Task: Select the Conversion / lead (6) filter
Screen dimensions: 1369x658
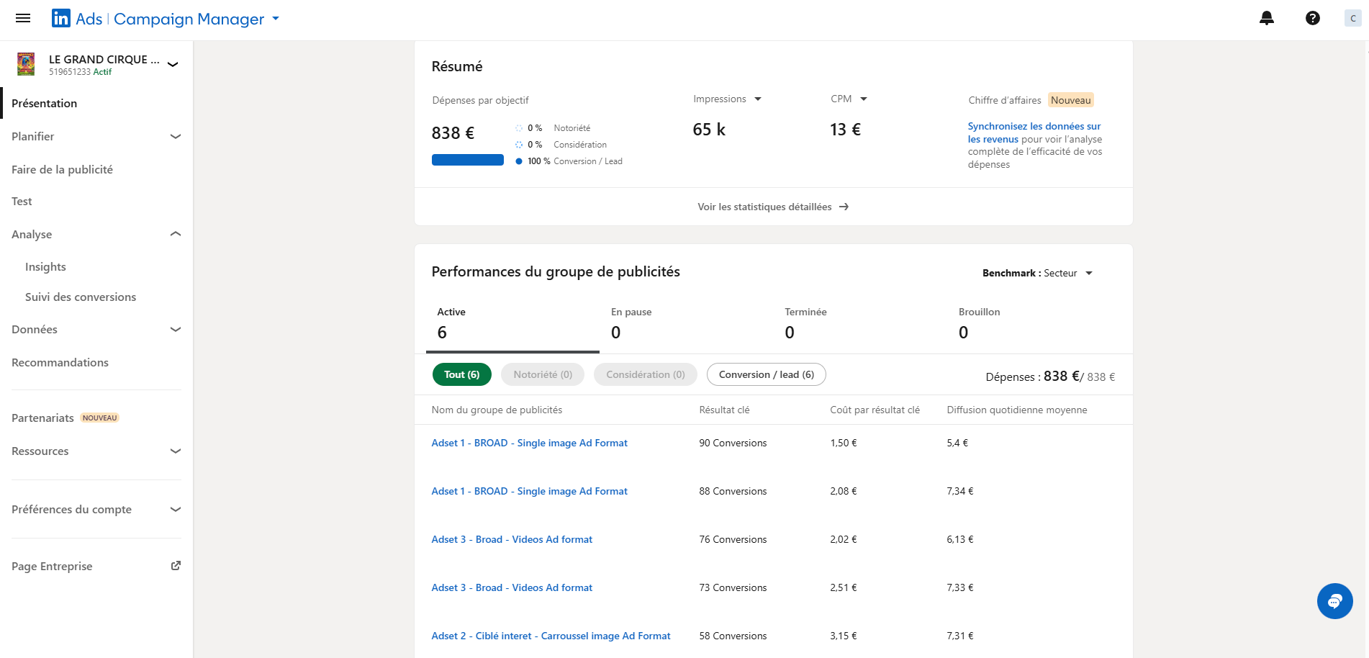Action: (766, 374)
